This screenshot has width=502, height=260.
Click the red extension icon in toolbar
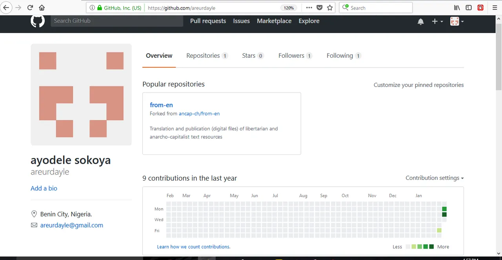(x=480, y=7)
